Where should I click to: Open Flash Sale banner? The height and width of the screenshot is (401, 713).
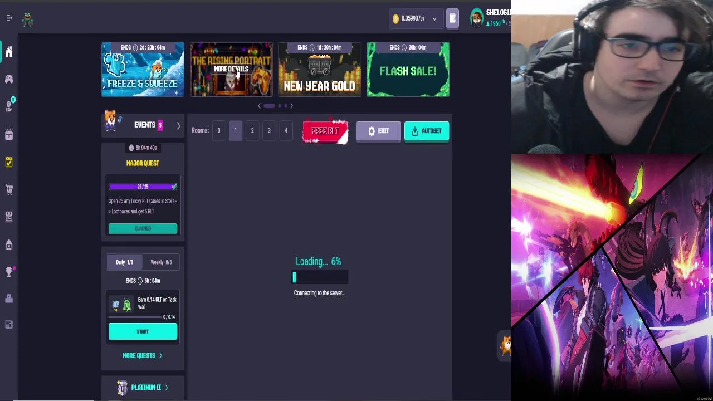coord(408,70)
